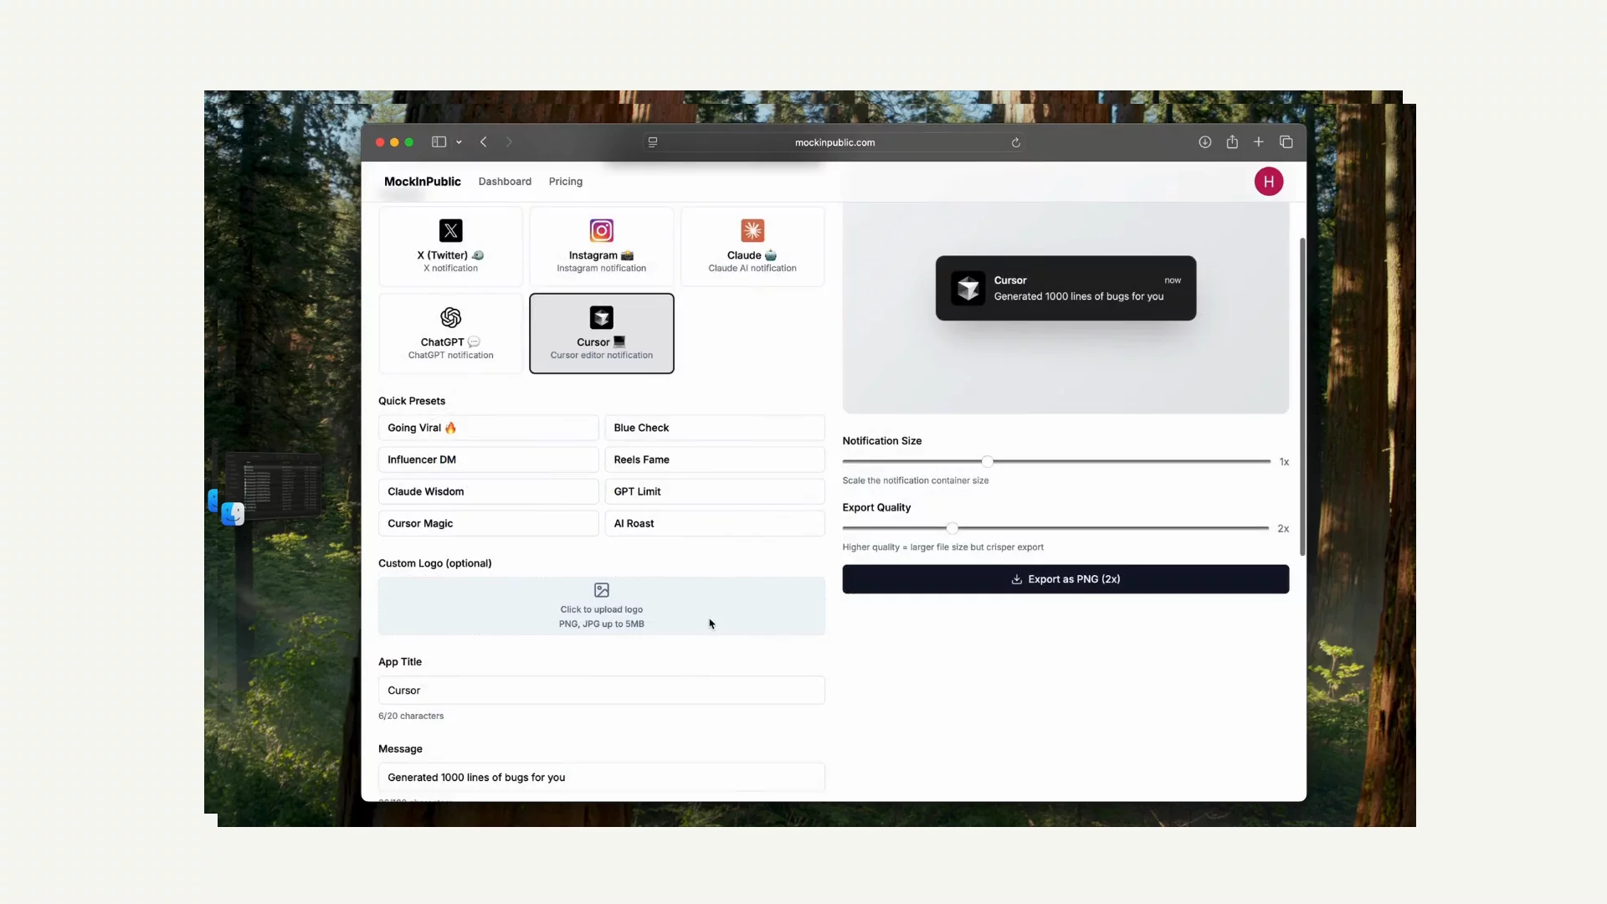Screen dimensions: 1607x904
Task: Click to upload a custom logo
Action: coord(601,606)
